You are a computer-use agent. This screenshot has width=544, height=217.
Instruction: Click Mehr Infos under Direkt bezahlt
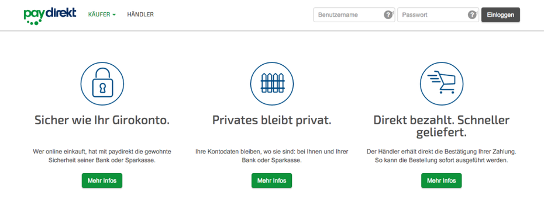coord(441,181)
